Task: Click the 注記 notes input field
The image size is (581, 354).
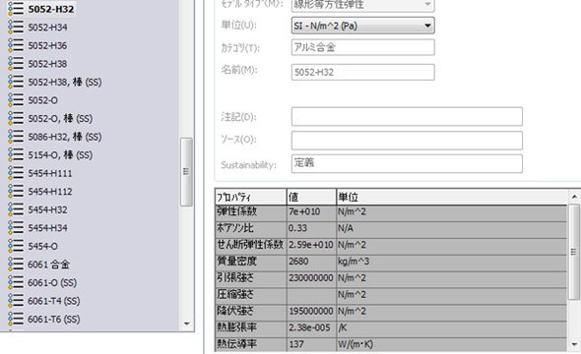Action: coord(407,116)
